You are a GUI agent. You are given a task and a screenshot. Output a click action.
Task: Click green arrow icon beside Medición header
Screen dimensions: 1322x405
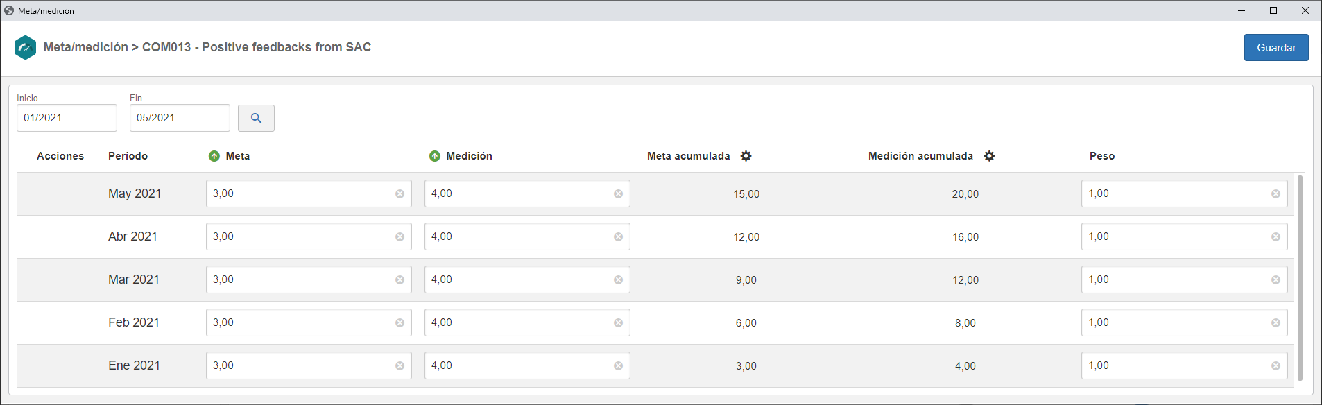[435, 156]
